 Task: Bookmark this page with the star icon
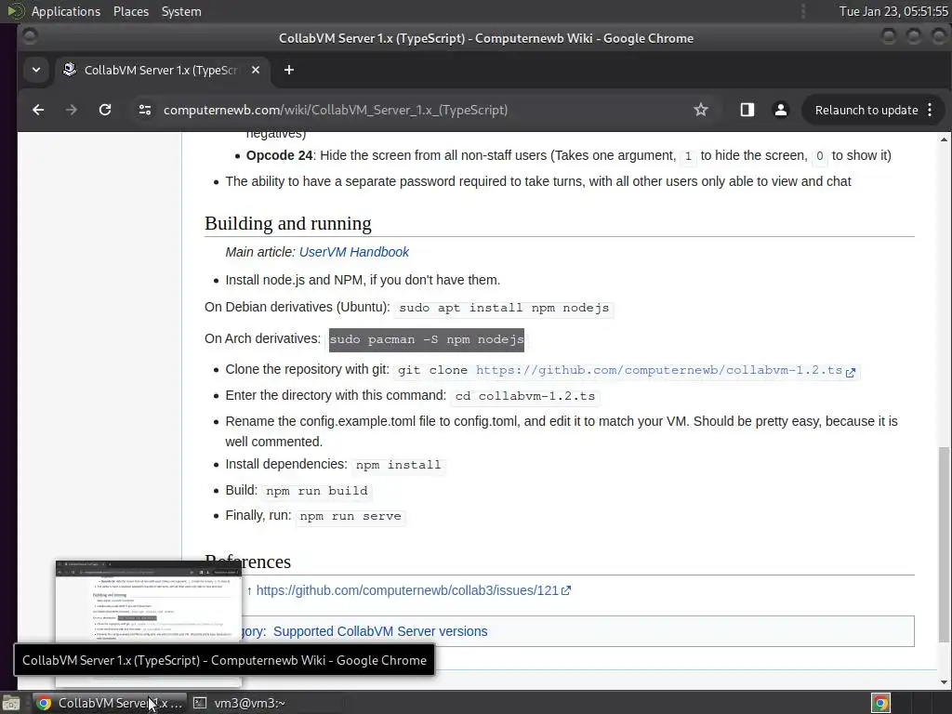click(x=701, y=110)
